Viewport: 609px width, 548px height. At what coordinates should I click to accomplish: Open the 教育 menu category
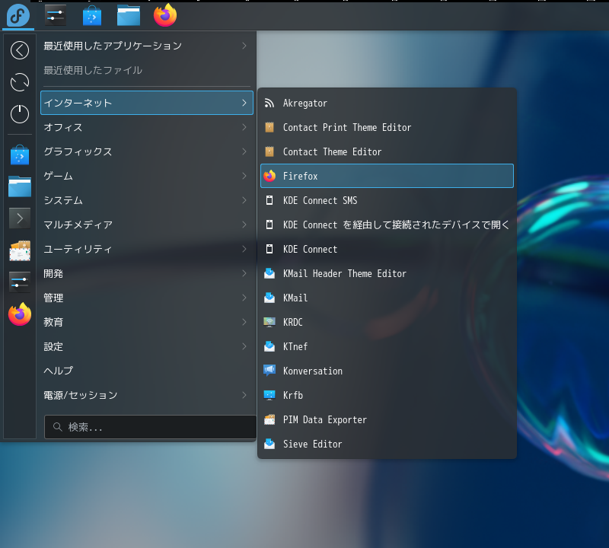147,322
